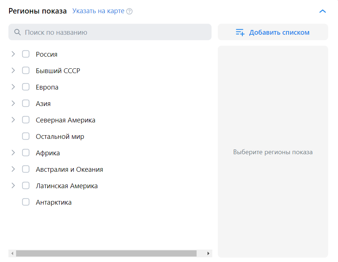Click the help question mark icon
The height and width of the screenshot is (262, 338).
pos(129,11)
